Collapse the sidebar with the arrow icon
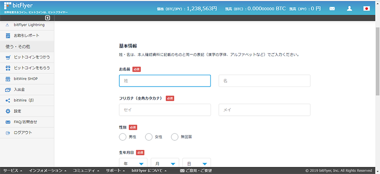 click(x=47, y=18)
